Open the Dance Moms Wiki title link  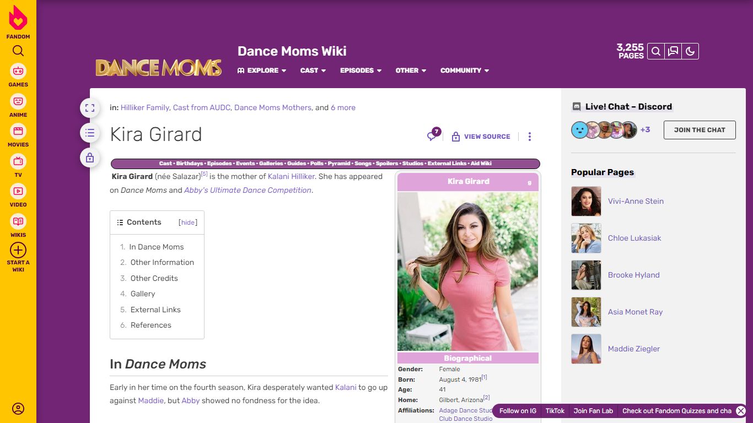(x=292, y=51)
